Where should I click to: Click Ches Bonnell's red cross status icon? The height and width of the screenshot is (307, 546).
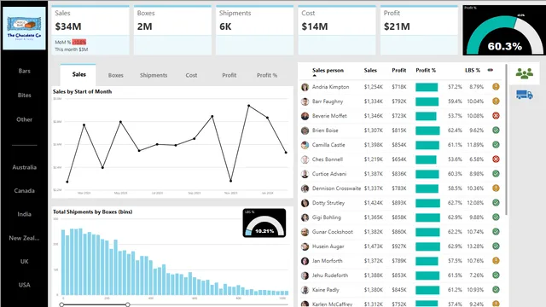496,159
